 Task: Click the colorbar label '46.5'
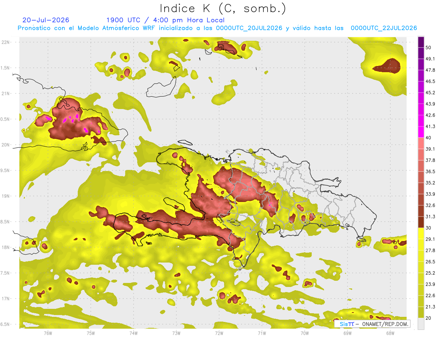tap(430, 81)
